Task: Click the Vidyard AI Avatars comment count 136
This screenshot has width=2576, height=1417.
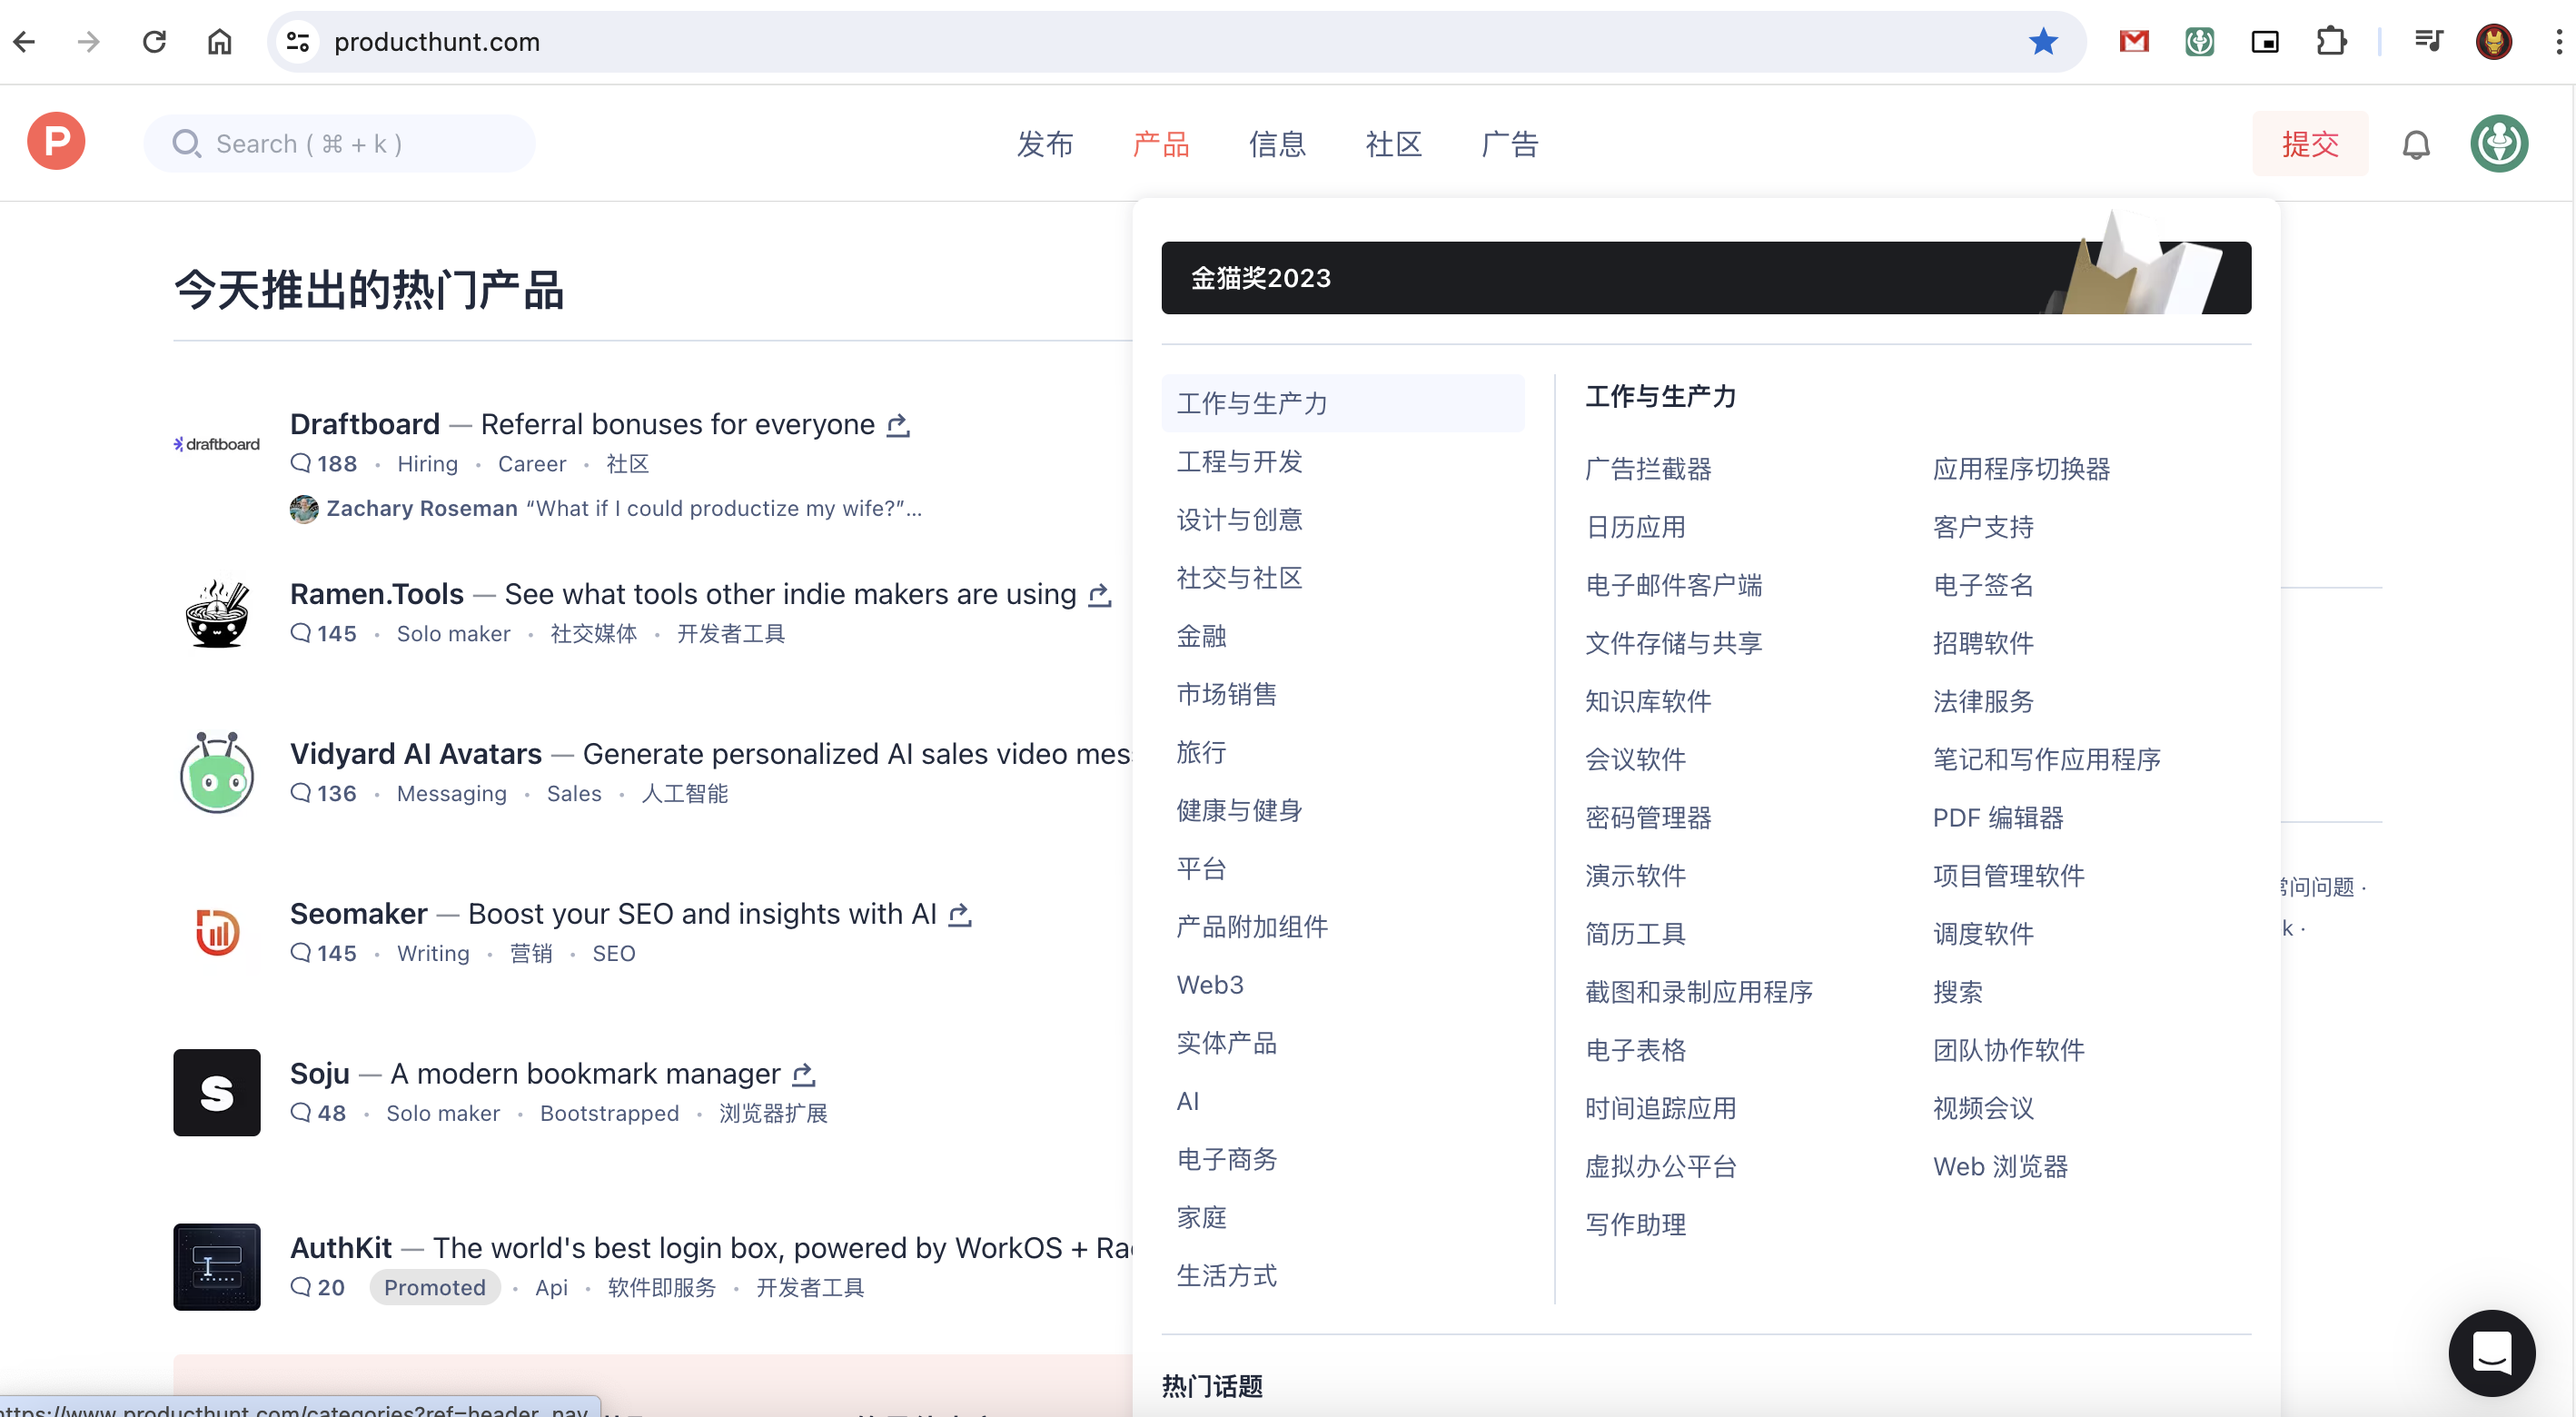Action: [x=324, y=793]
